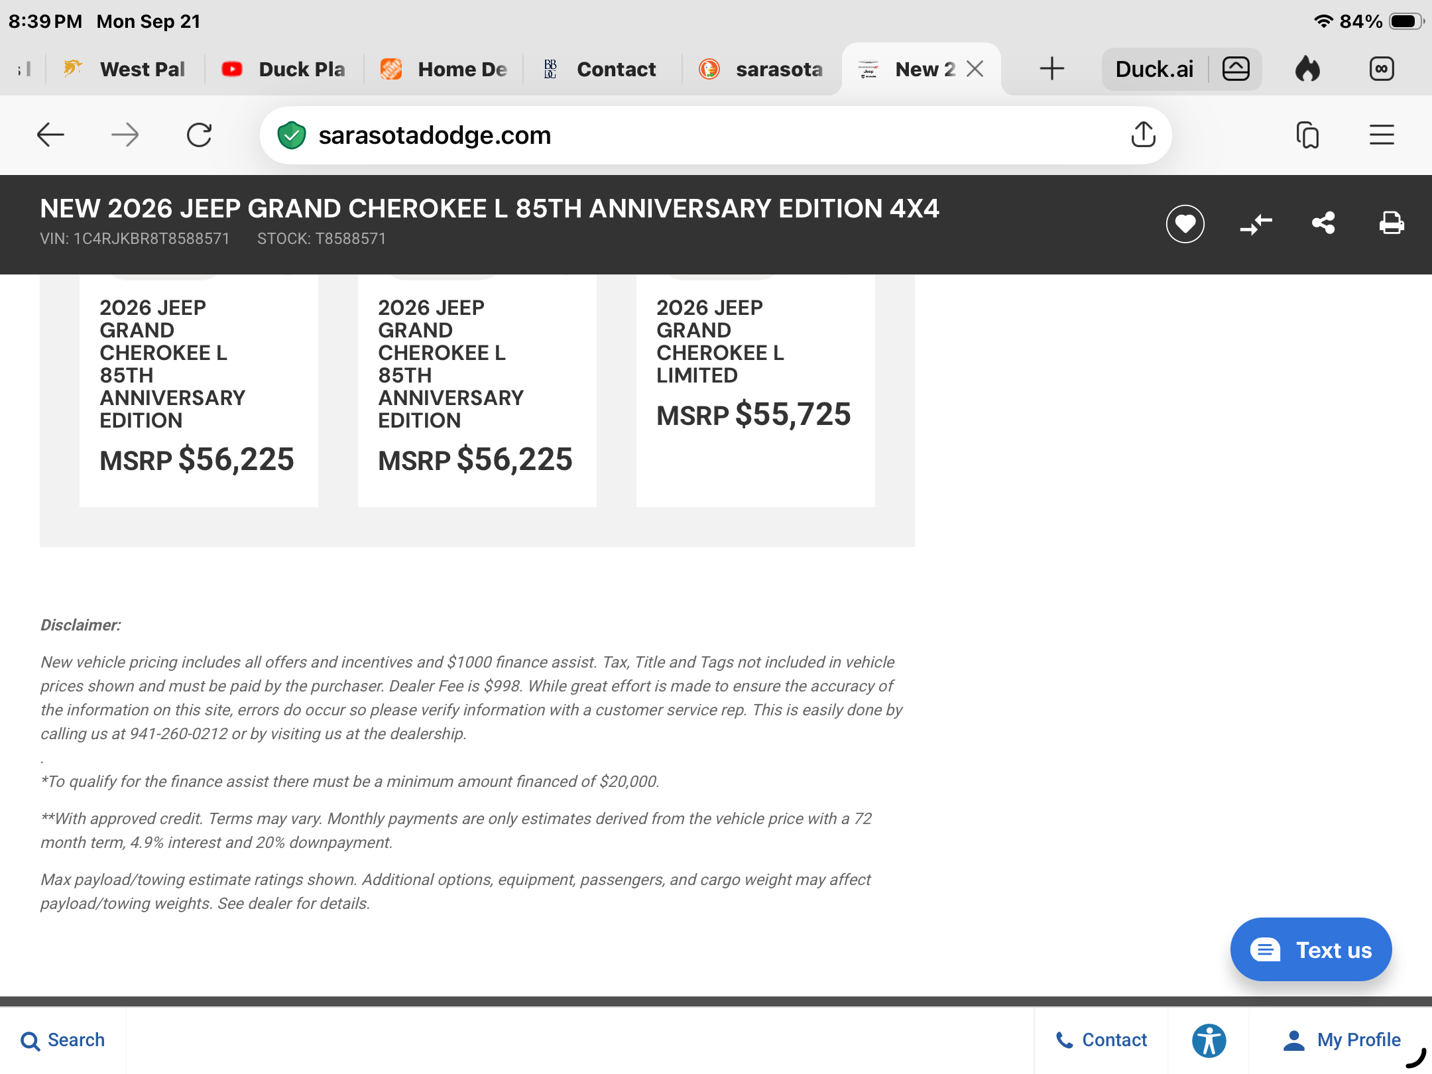Open the browser hamburger menu
The width and height of the screenshot is (1432, 1074).
click(1382, 135)
